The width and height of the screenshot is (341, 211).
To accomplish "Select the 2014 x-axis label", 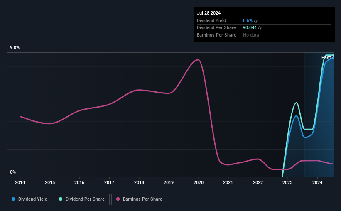I will (x=20, y=182).
